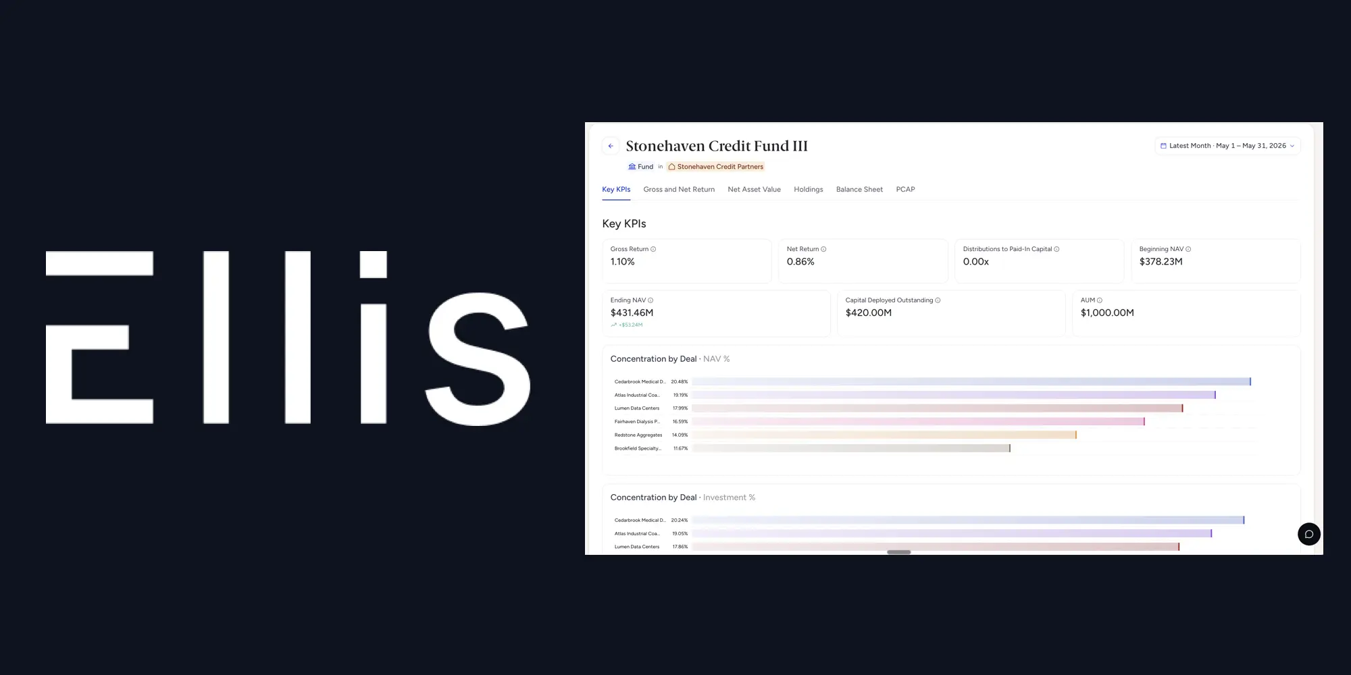1351x675 pixels.
Task: Click the Redstone Aggregates deal name
Action: [x=638, y=435]
